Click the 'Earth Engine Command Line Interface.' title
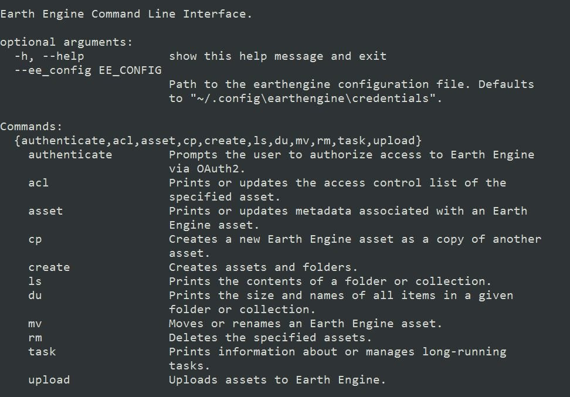This screenshot has height=397, width=570. tap(126, 14)
